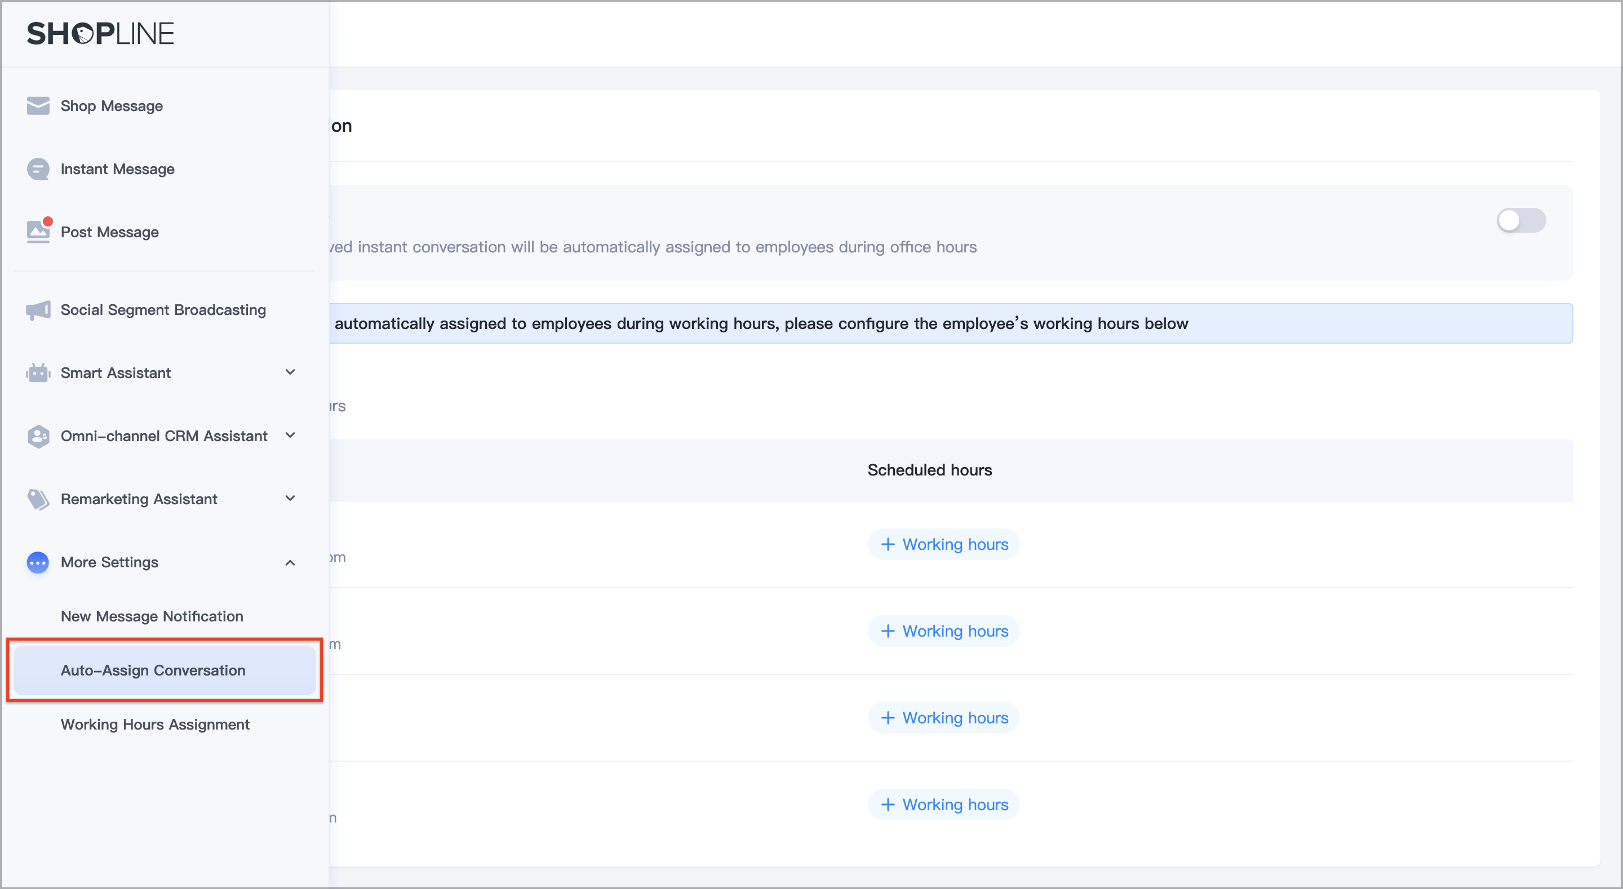Click the Post Message picture icon
The width and height of the screenshot is (1623, 889).
[x=38, y=232]
